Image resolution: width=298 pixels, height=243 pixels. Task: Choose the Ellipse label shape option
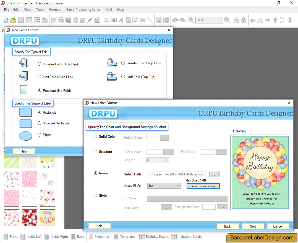click(39, 135)
